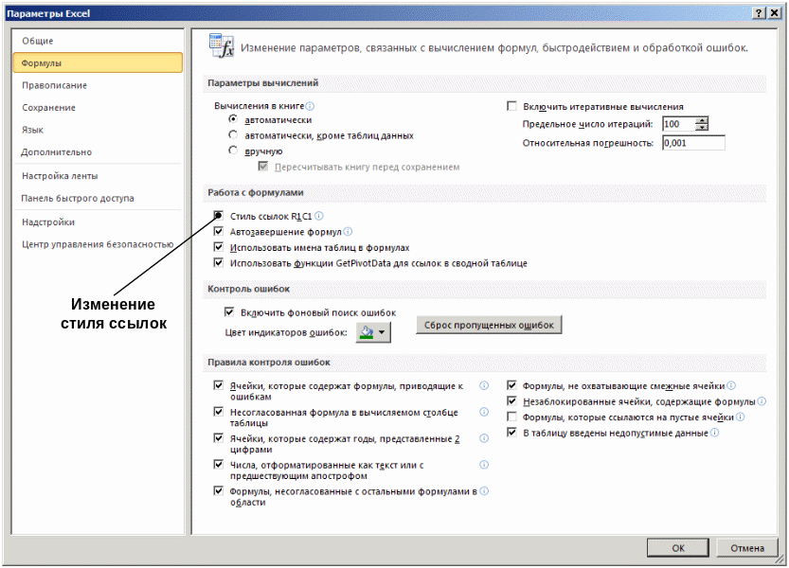Click the help question mark button in title bar
Viewport: 789px width, 568px height.
(760, 13)
